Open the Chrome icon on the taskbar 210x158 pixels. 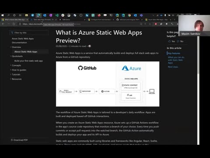point(129,15)
